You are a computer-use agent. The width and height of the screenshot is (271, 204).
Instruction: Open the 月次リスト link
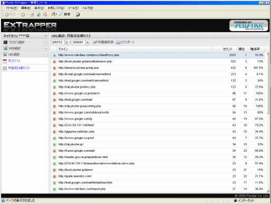[14, 61]
